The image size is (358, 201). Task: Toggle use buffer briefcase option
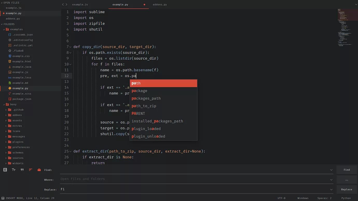39,170
